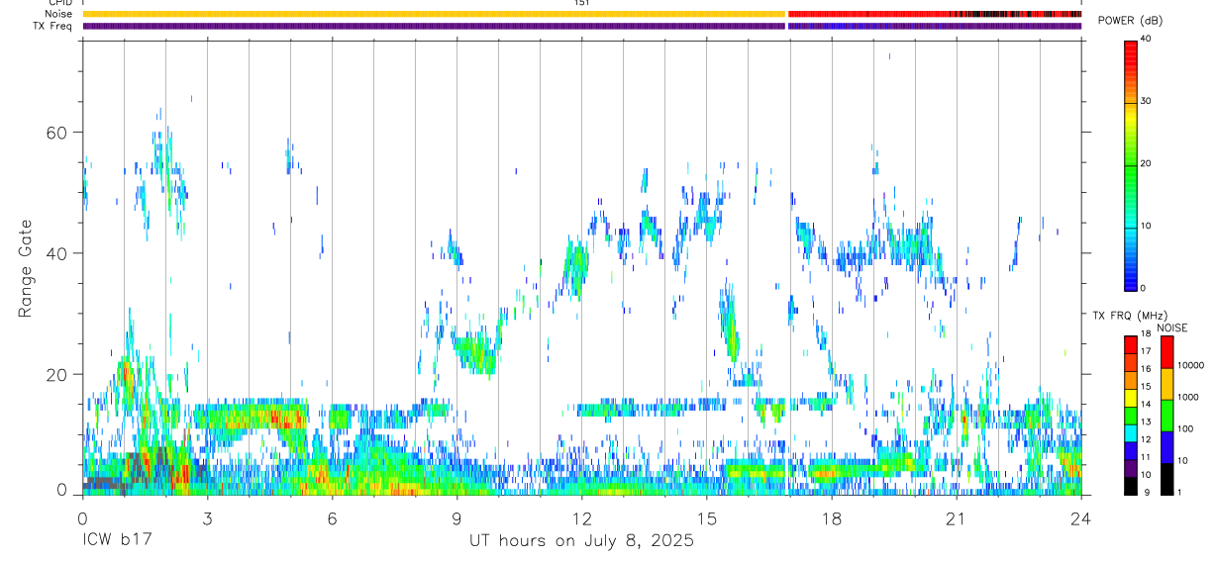The height and width of the screenshot is (561, 1216).
Task: Click the 6 hour tick on time axis
Action: coord(332,517)
